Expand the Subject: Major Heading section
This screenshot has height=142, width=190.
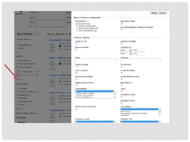39,113
